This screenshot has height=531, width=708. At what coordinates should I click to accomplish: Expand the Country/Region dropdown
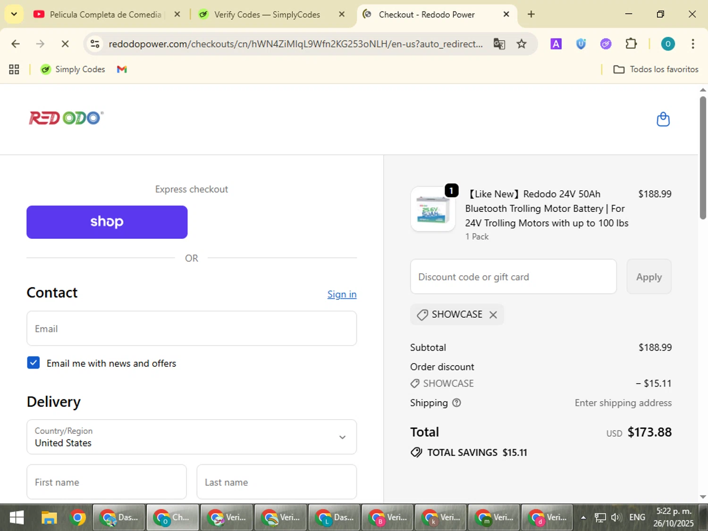tap(192, 437)
